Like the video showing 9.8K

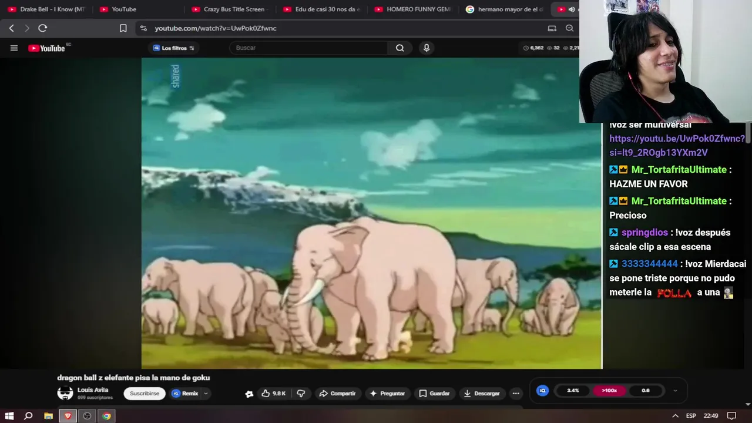(273, 394)
